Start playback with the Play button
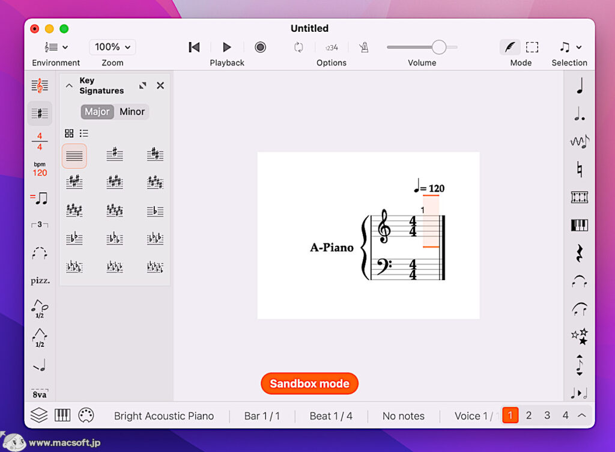The image size is (615, 452). [x=226, y=47]
